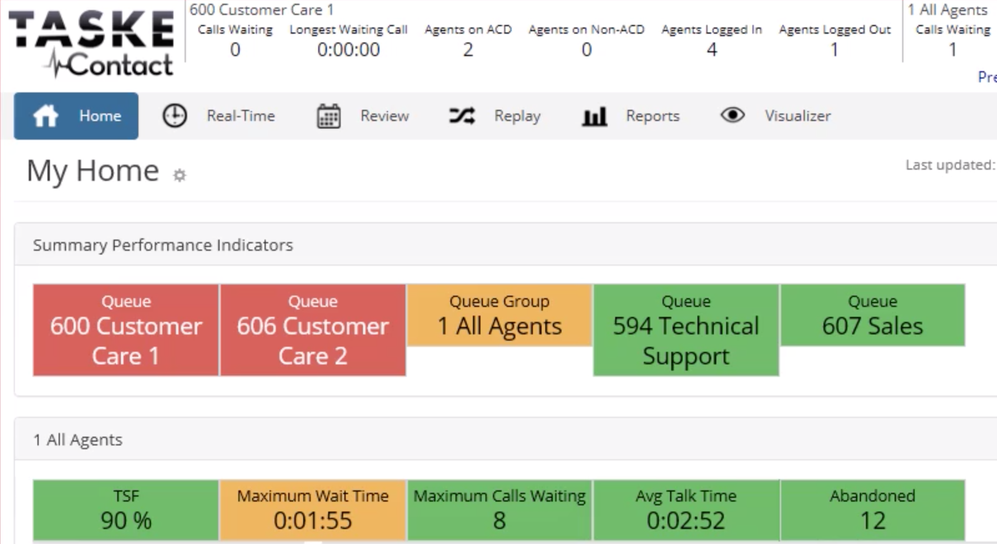Click the 1 All Agents panel heading
The height and width of the screenshot is (544, 997).
click(78, 440)
